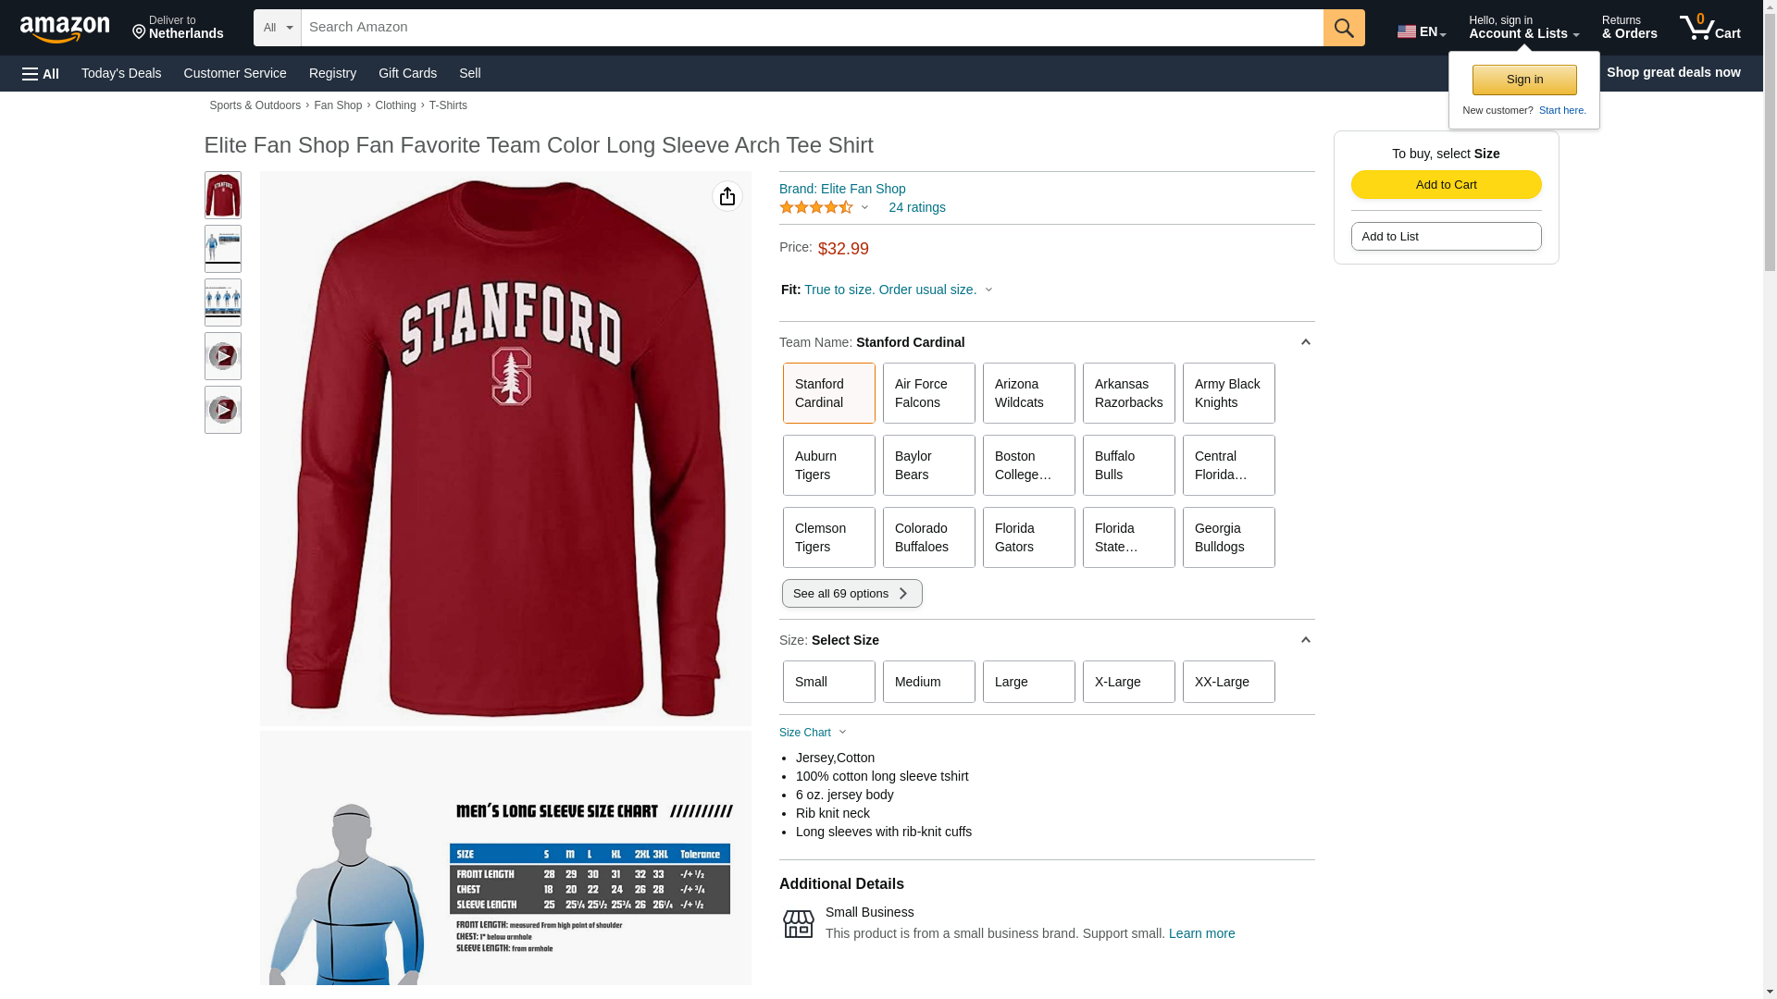Open Today's Deals in navigation bar

[121, 73]
